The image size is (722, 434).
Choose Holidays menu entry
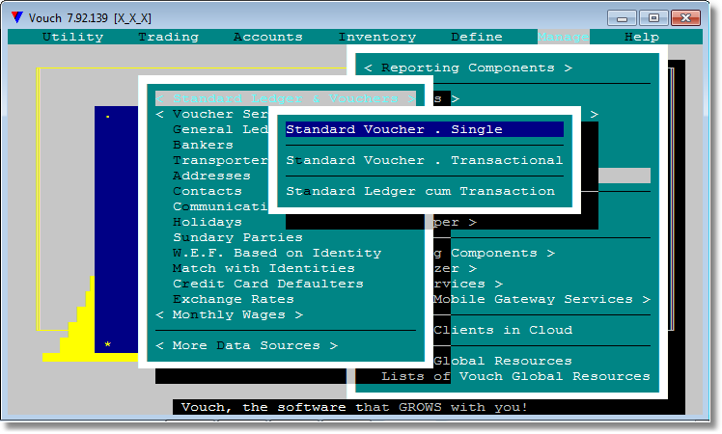208,222
